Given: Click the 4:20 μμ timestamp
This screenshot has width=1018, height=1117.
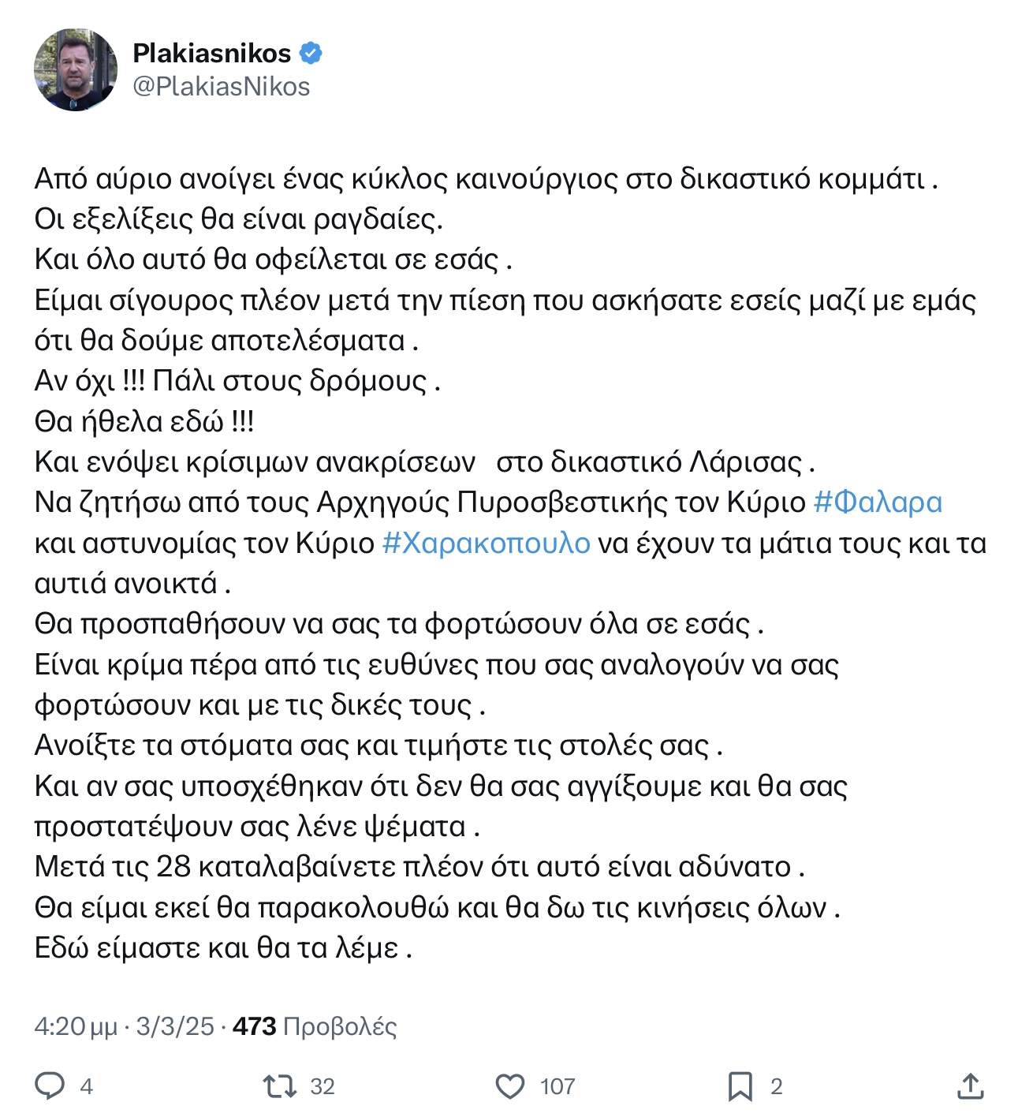Looking at the screenshot, I should tap(76, 1026).
